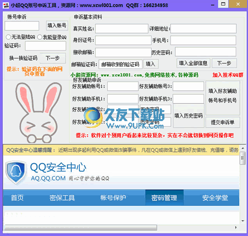
Task: Click the AQ.QQ.COM text under QQ安全中心
Action: [48, 178]
